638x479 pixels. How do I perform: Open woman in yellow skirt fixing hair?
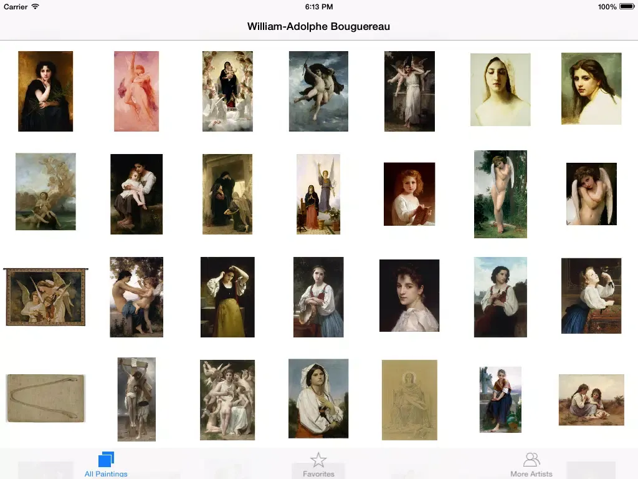(227, 297)
